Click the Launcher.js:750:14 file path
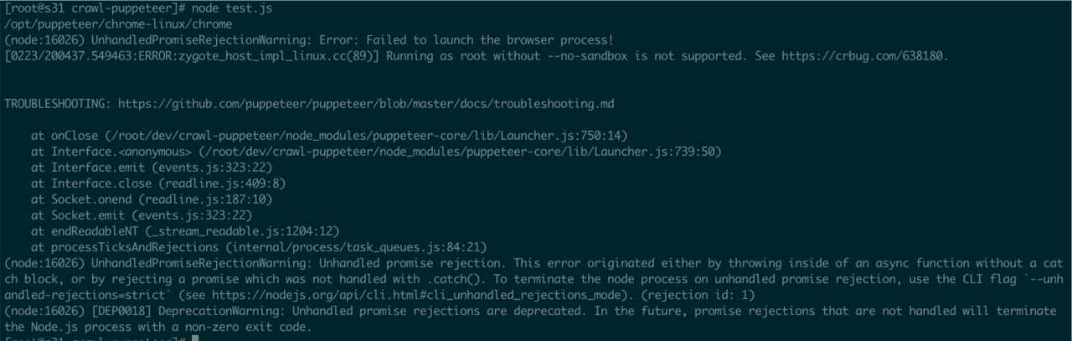 pyautogui.click(x=367, y=136)
